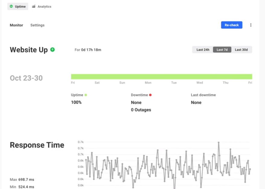Click the green Uptime hexagon icon

[11, 6]
